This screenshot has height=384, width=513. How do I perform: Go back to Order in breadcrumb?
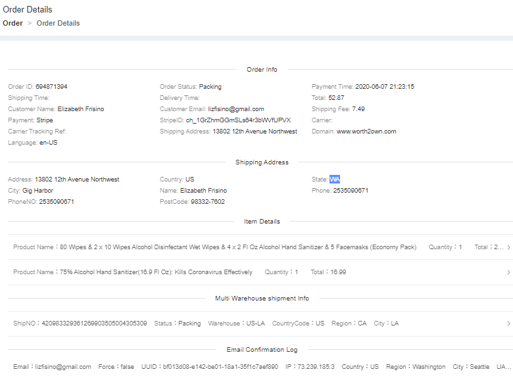[12, 23]
